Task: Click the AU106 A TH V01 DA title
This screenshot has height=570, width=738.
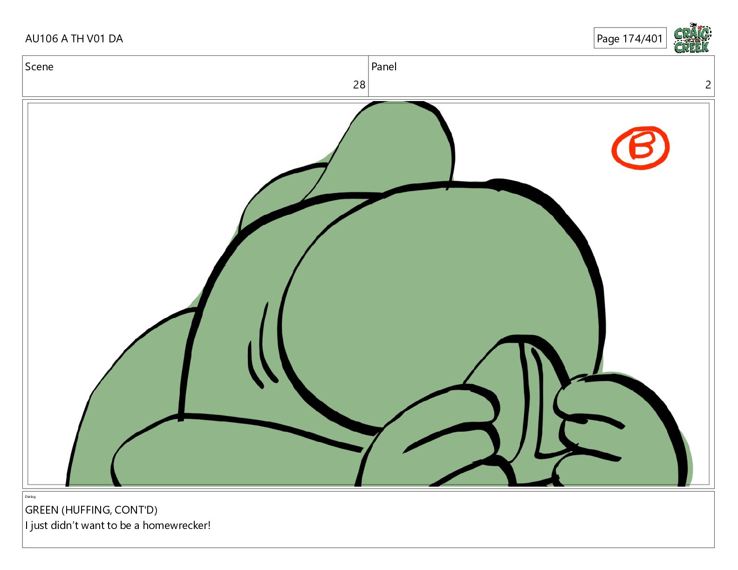Action: point(74,39)
